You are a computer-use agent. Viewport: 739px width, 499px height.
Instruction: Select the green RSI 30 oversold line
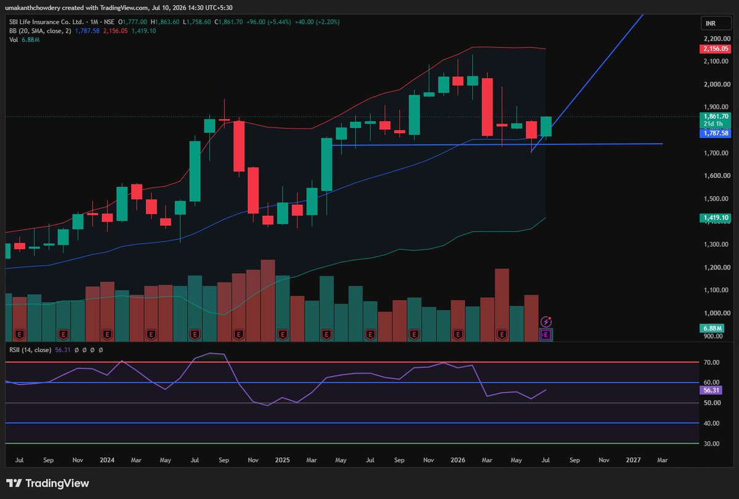(x=351, y=444)
